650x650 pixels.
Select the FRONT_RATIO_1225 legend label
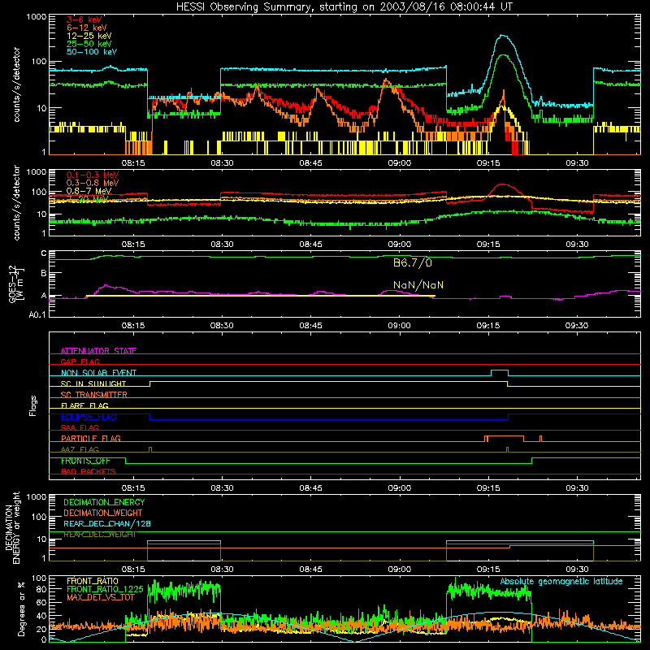click(105, 589)
